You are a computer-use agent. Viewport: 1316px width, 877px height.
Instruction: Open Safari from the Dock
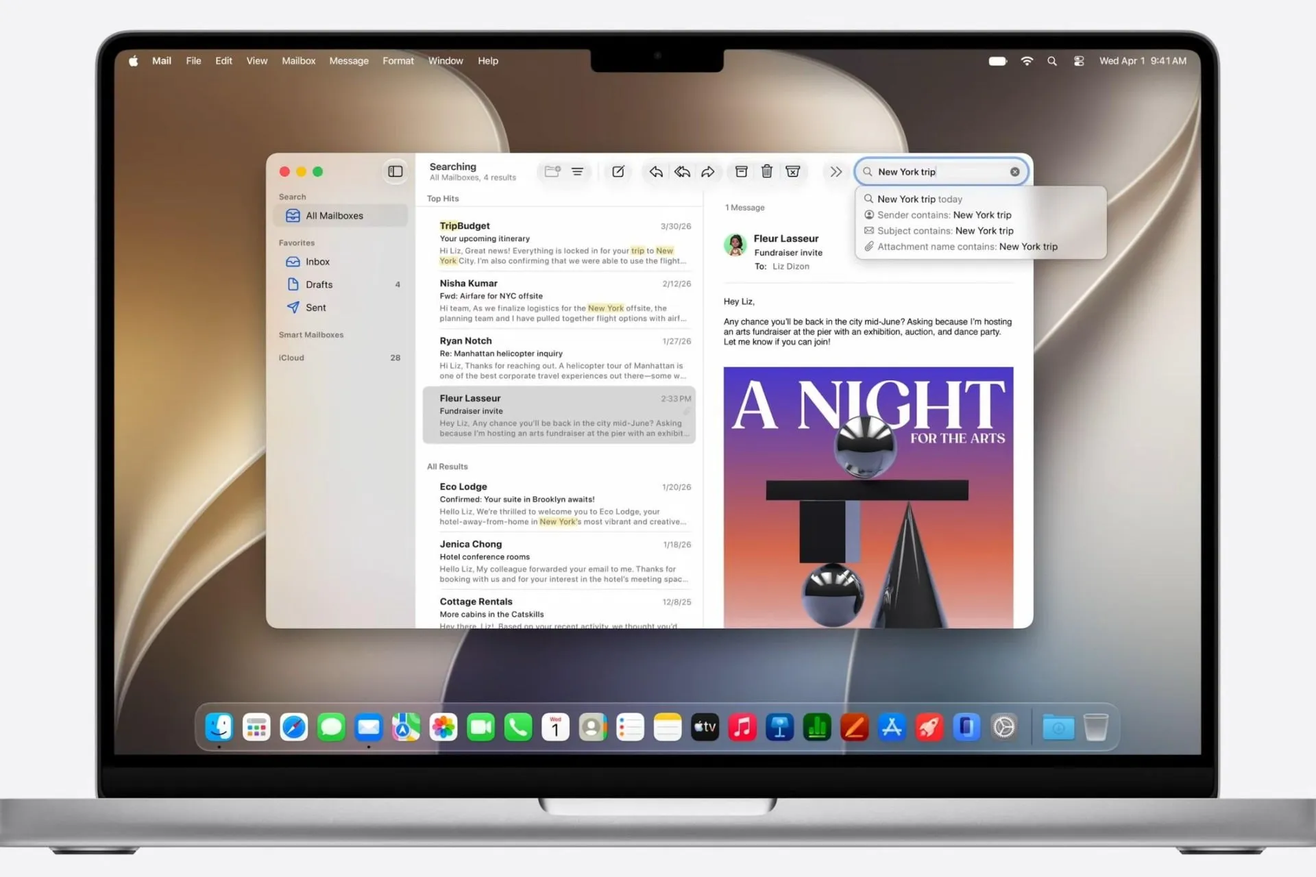[x=294, y=727]
